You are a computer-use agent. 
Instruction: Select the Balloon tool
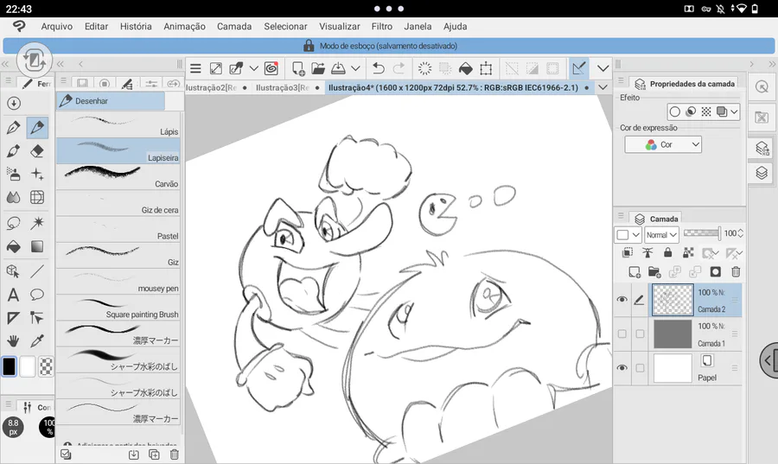tap(37, 295)
